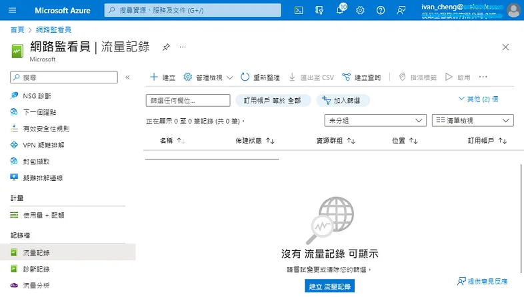
Task: Open the directories and subscriptions filter icon
Action: (x=319, y=11)
